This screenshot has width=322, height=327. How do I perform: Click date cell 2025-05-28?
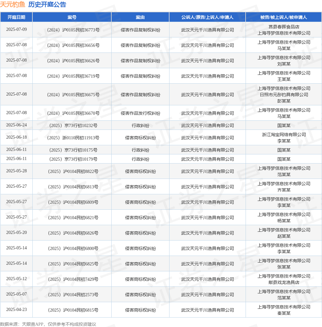pos(16,171)
